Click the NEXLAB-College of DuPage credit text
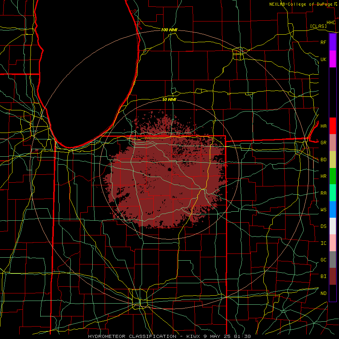The image size is (339, 339). point(301,4)
